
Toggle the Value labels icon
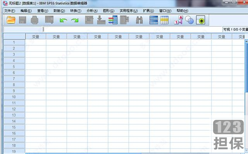click(x=179, y=20)
